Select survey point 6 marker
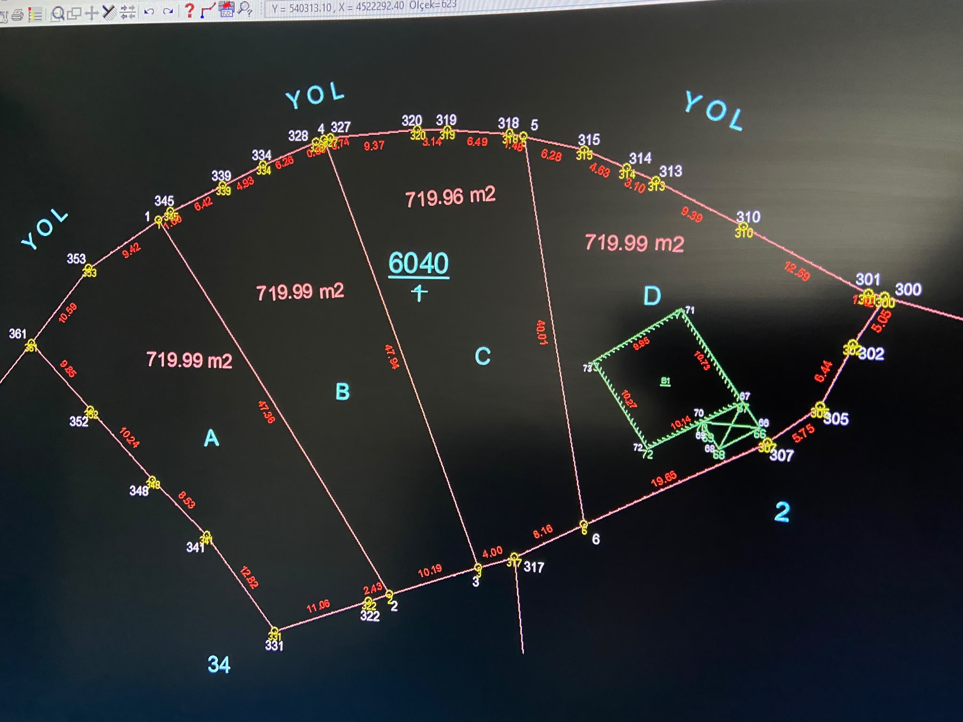Screen dimensions: 963x722 point(584,525)
